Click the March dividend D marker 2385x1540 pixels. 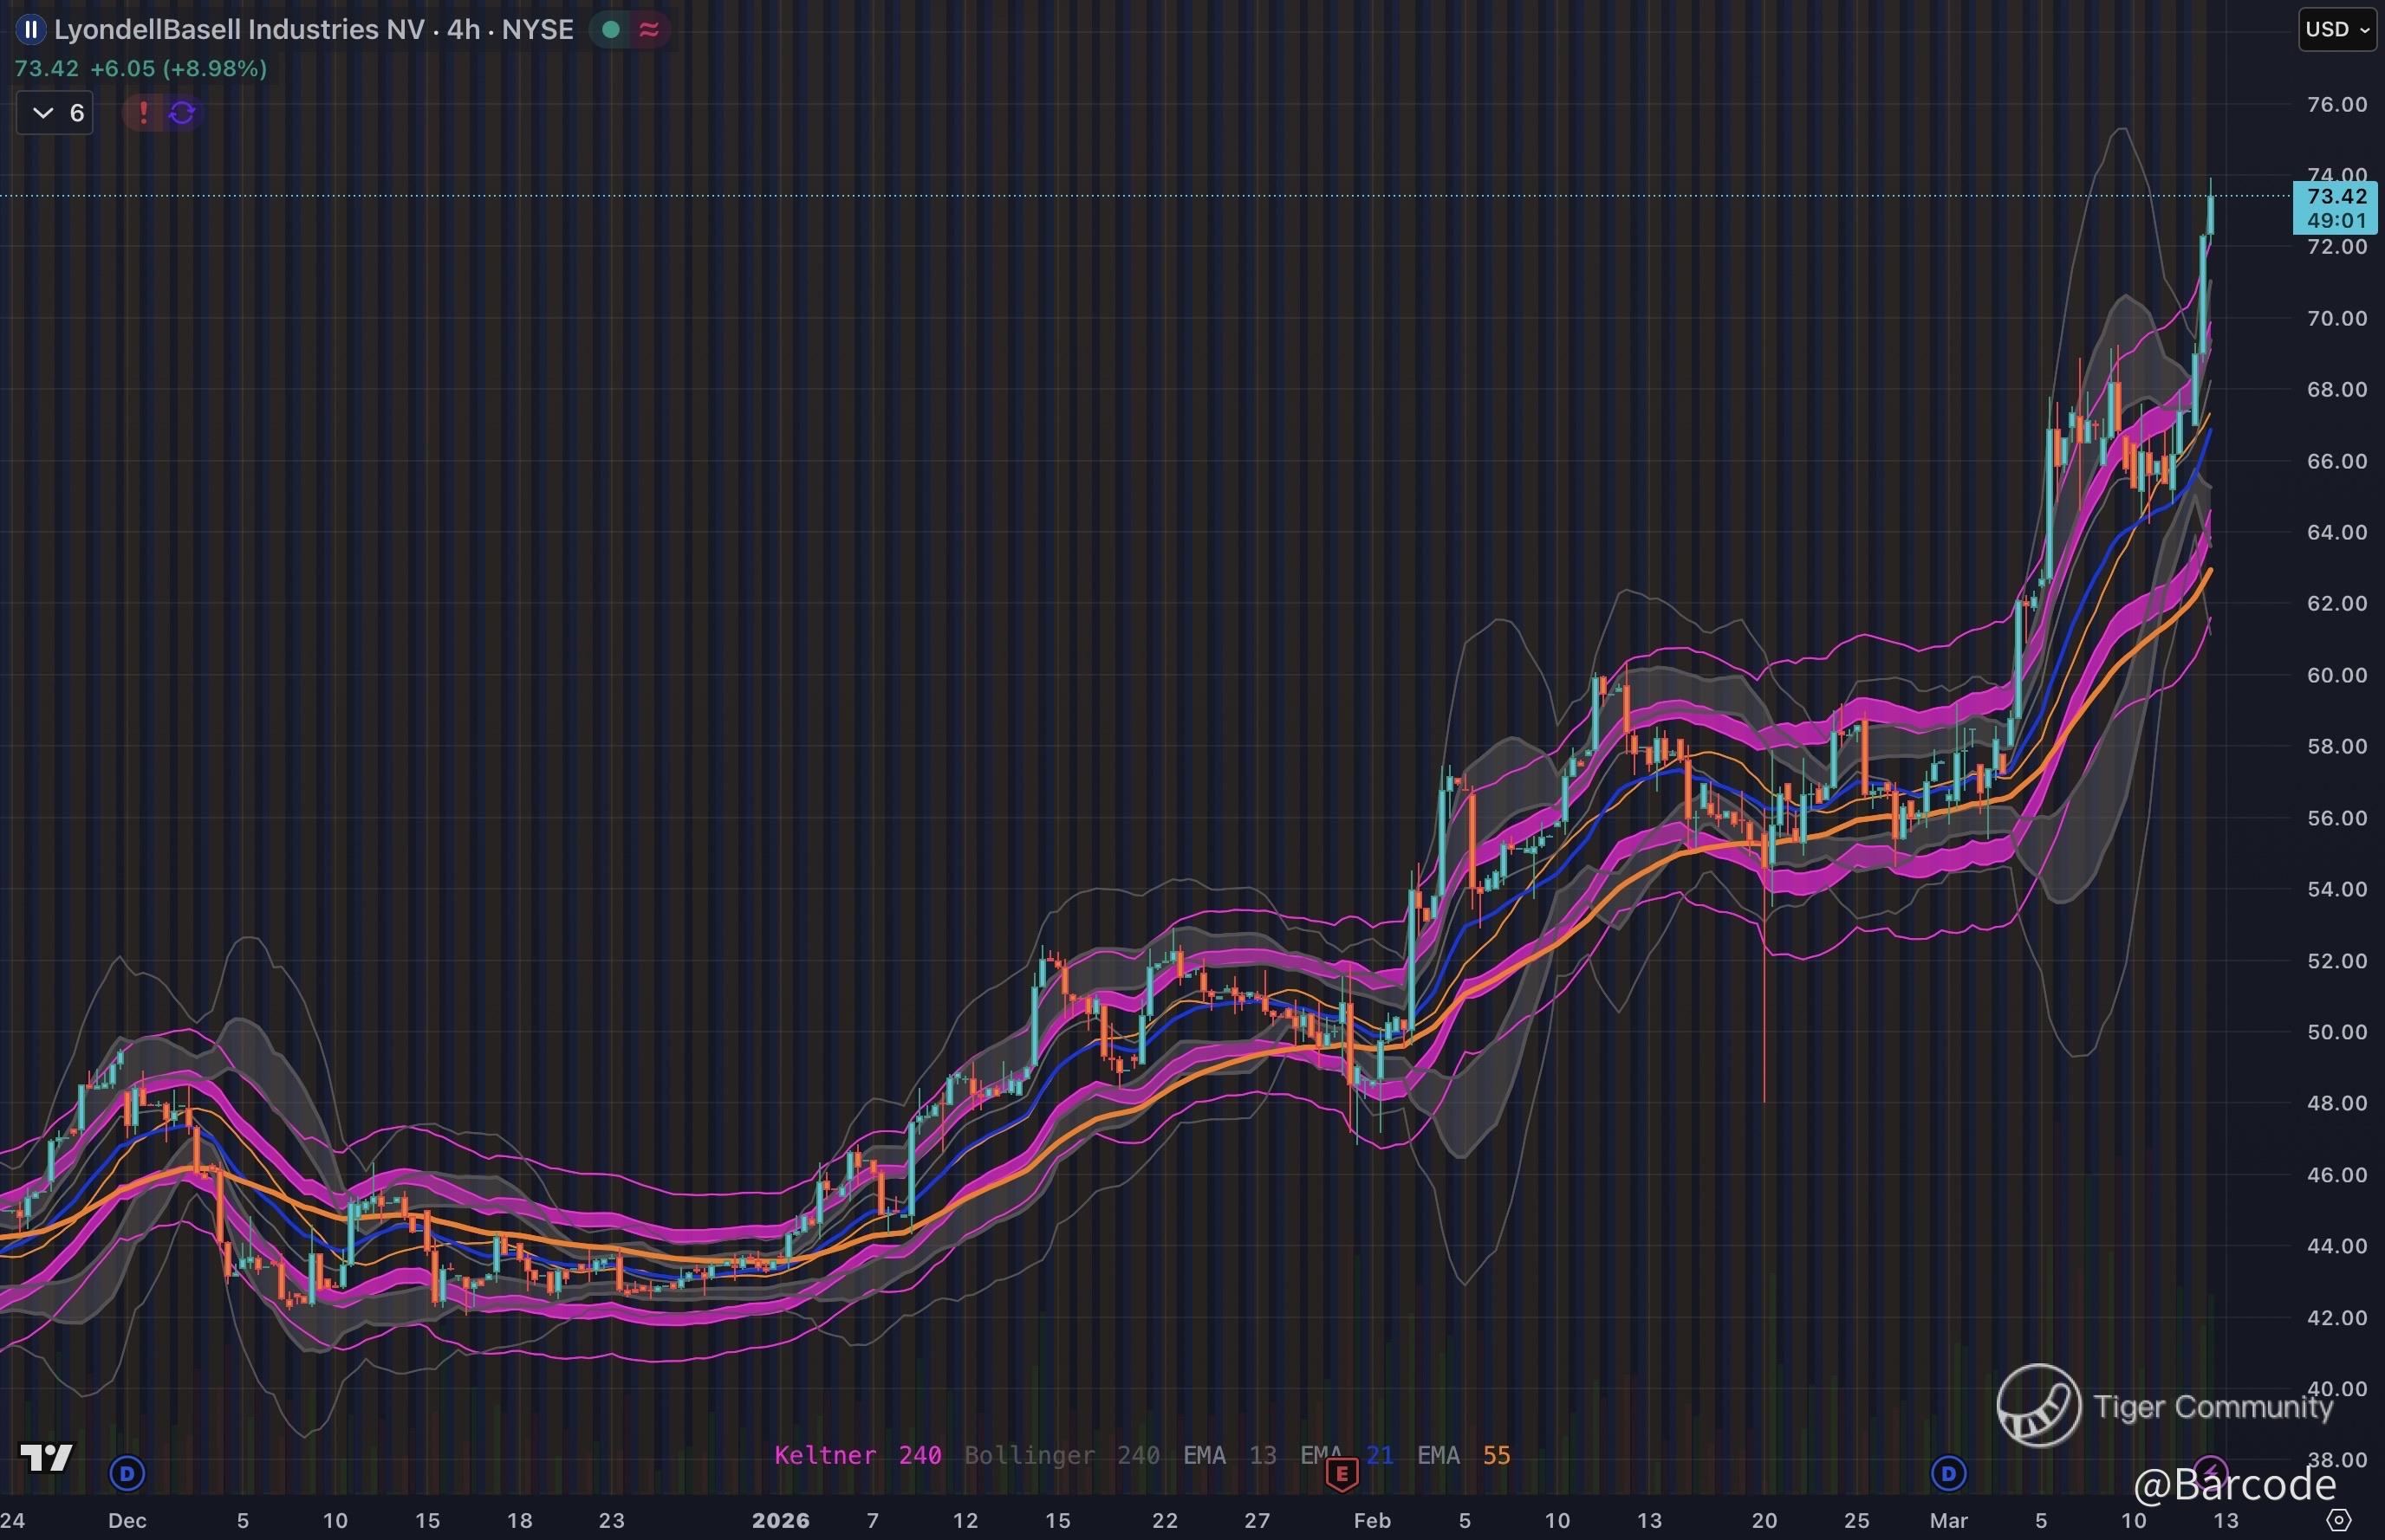[x=1948, y=1473]
